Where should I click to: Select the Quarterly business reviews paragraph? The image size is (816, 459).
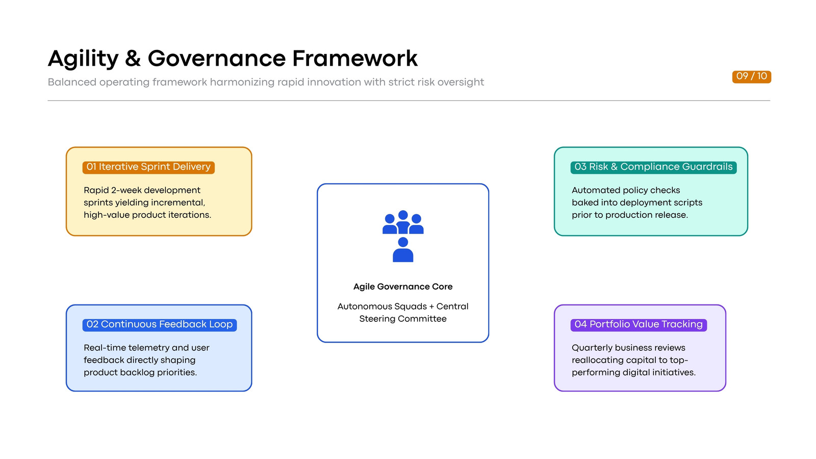634,360
